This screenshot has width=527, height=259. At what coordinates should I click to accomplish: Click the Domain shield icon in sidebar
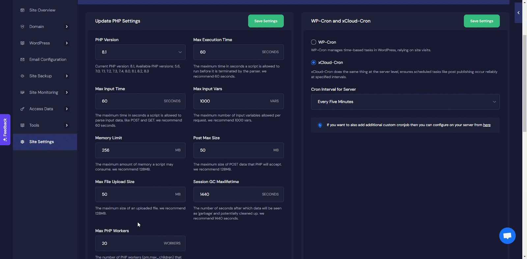coord(22,27)
